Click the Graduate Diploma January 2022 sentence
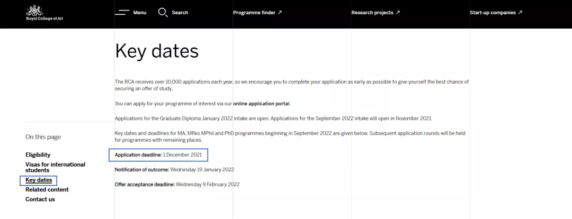Screen dimensions: 572x219 (193, 118)
